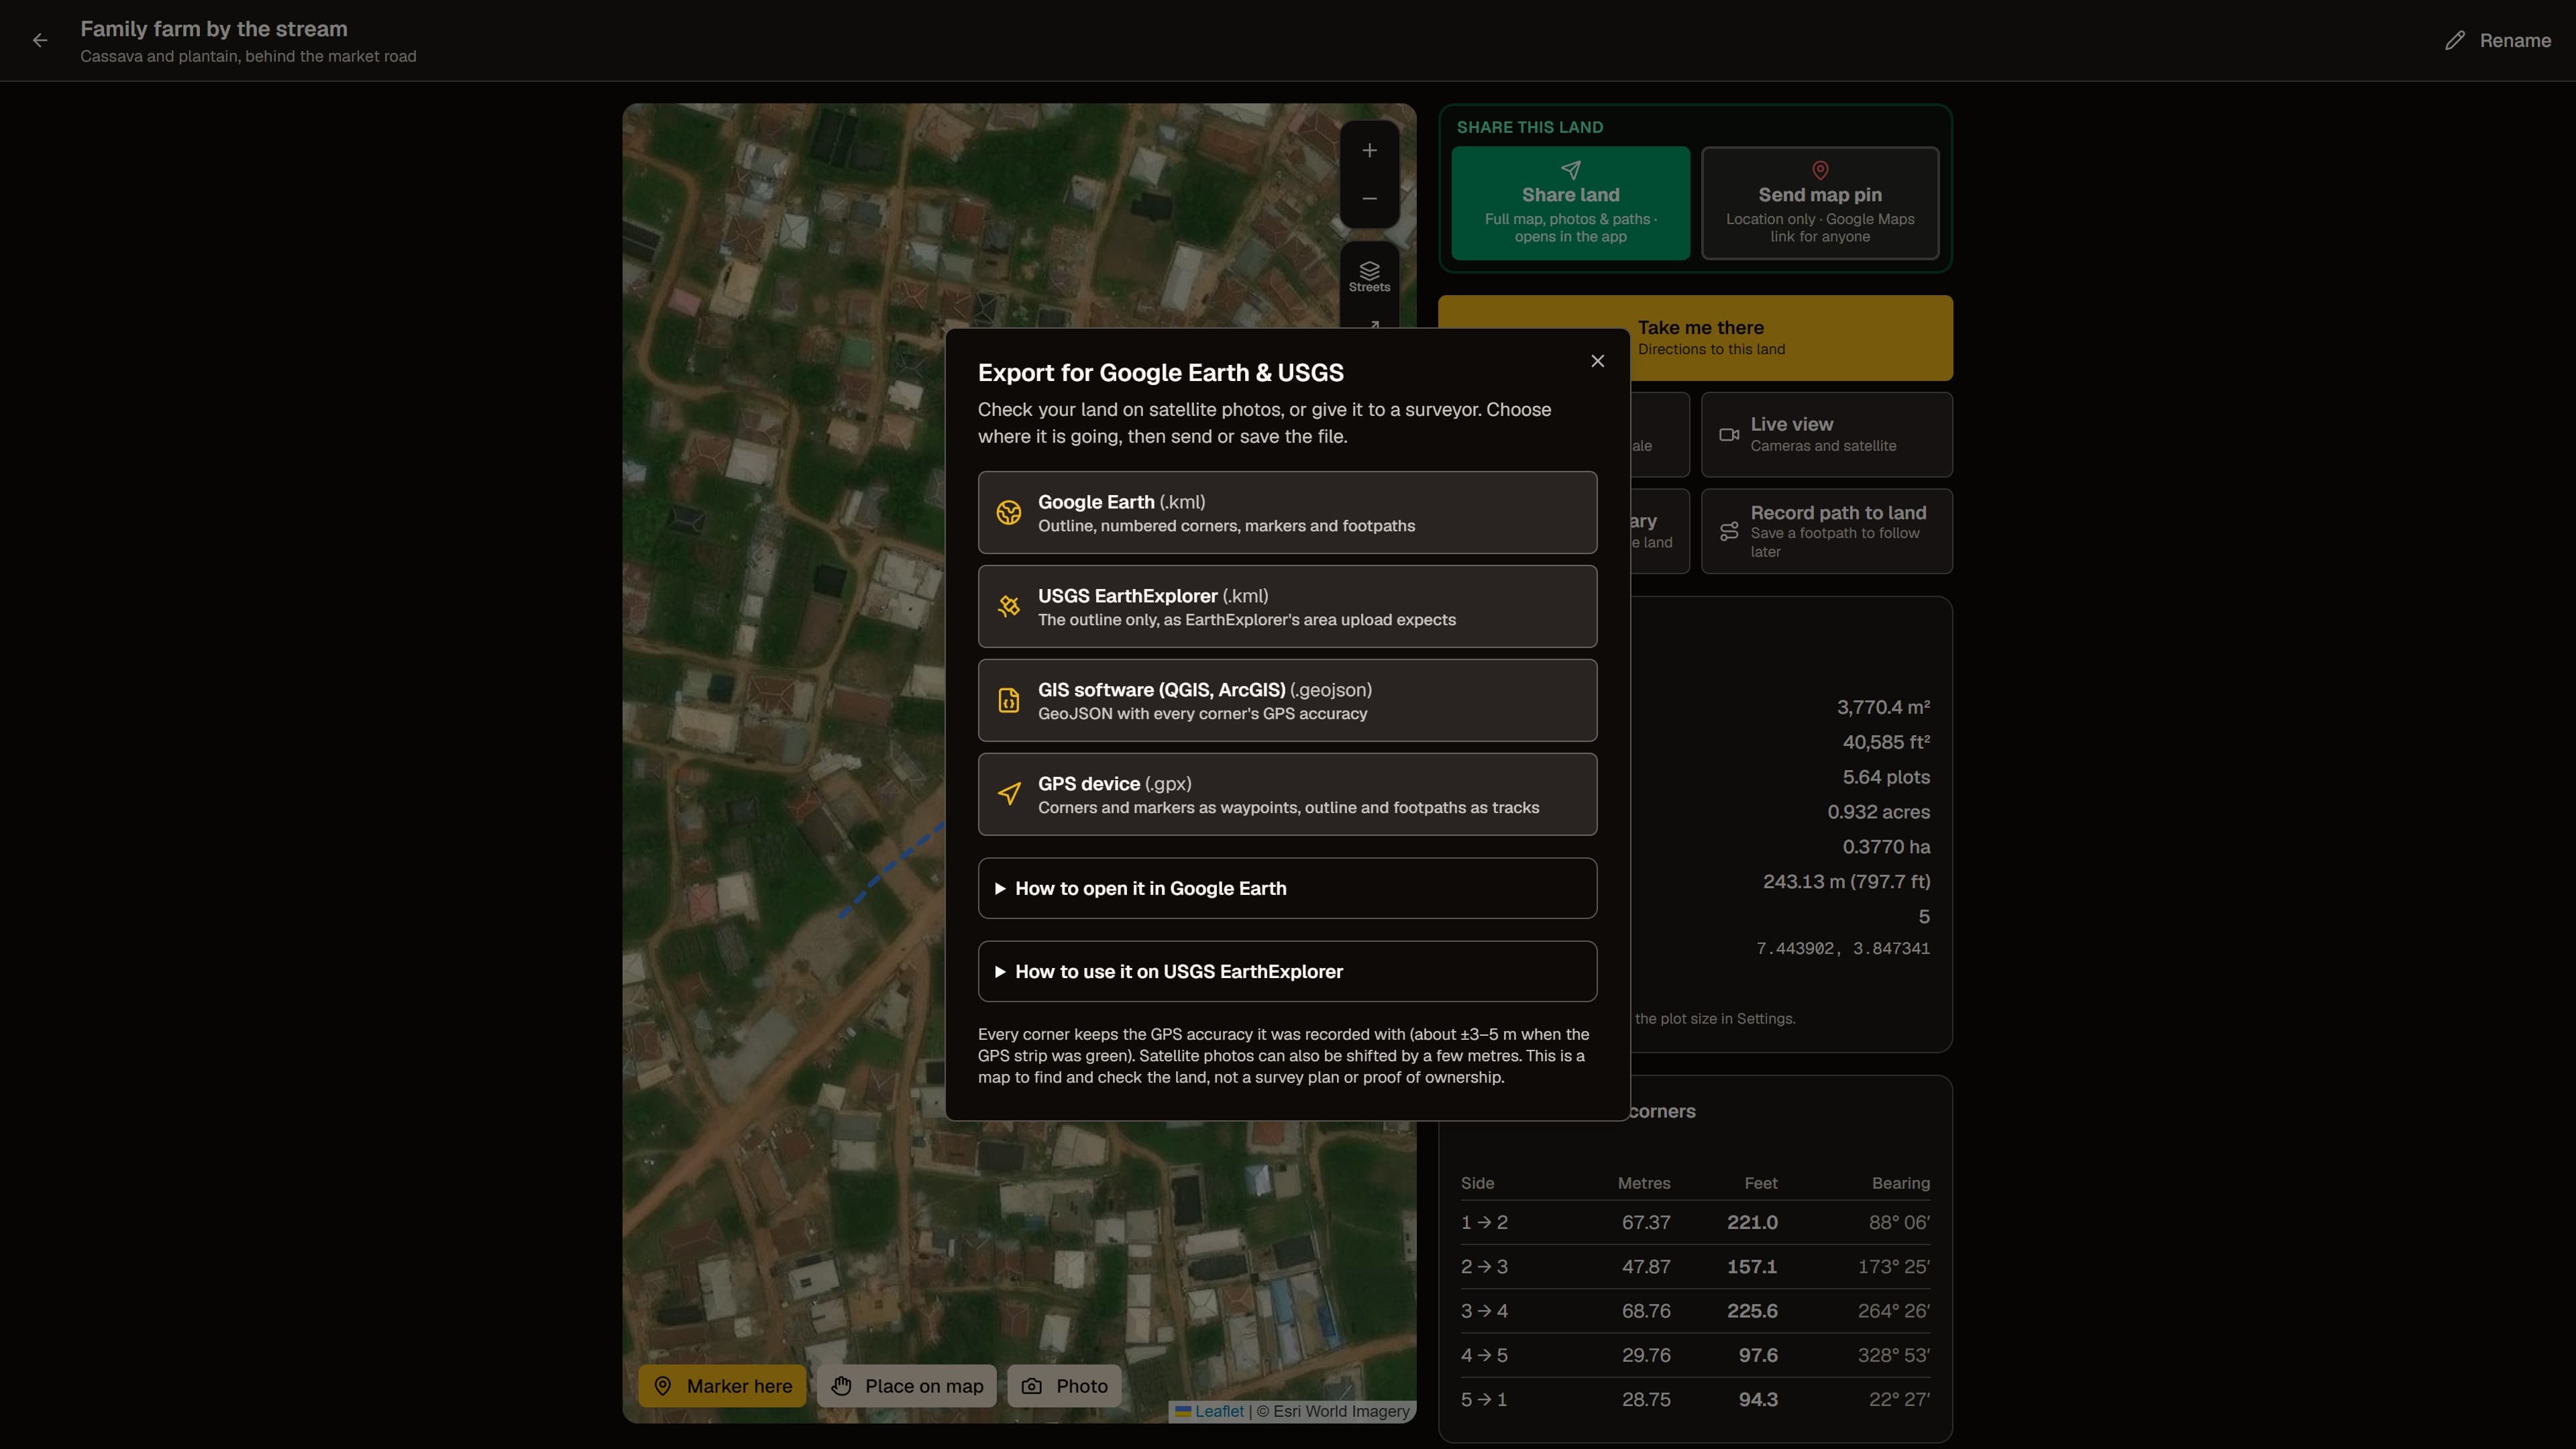Screen dimensions: 2576x1449
Task: Click bearing 328° 53′
Action: tap(1894, 1356)
